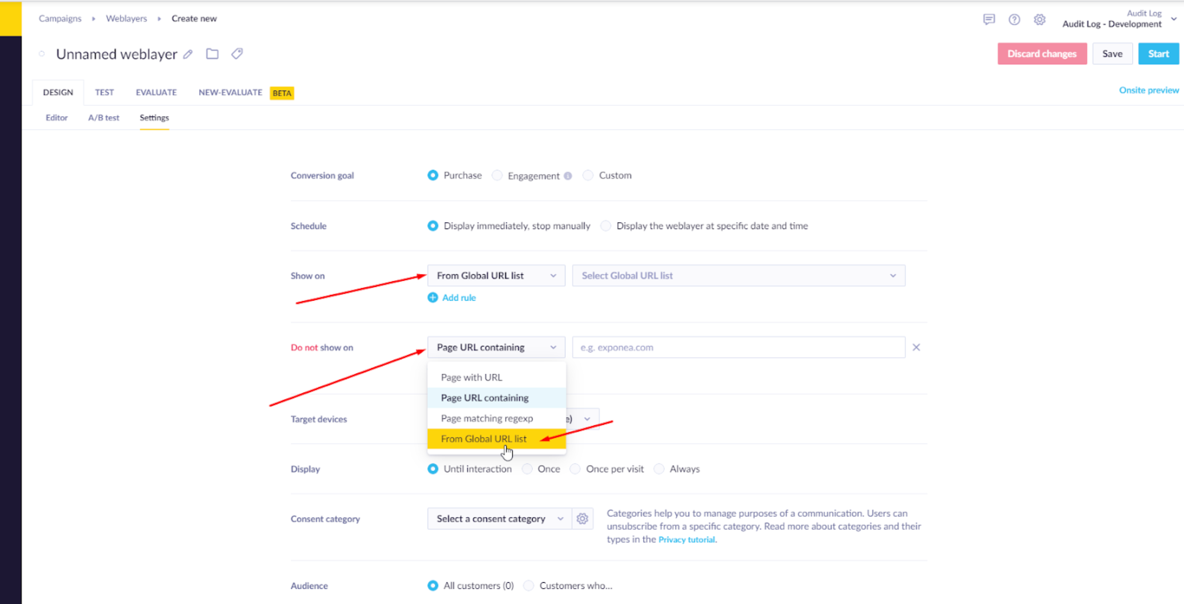1184x604 pixels.
Task: Click the e.g. exponea.com URL field
Action: pyautogui.click(x=738, y=347)
